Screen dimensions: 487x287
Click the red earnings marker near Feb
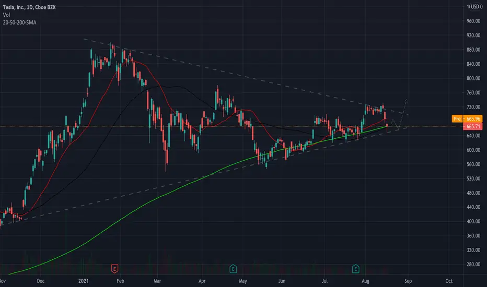point(114,269)
